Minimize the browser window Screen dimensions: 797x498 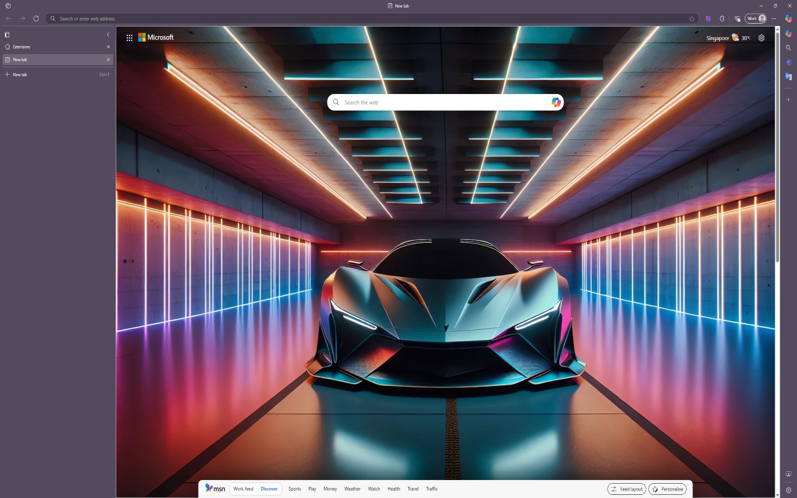pos(761,6)
